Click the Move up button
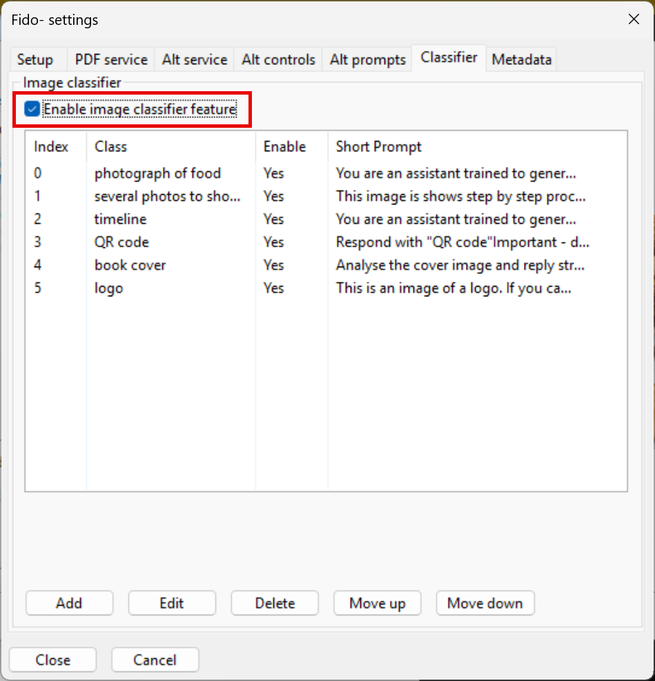 (378, 603)
